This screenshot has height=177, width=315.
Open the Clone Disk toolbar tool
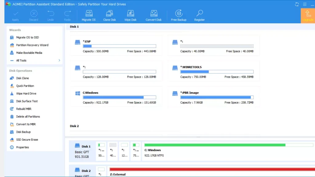pos(110,15)
